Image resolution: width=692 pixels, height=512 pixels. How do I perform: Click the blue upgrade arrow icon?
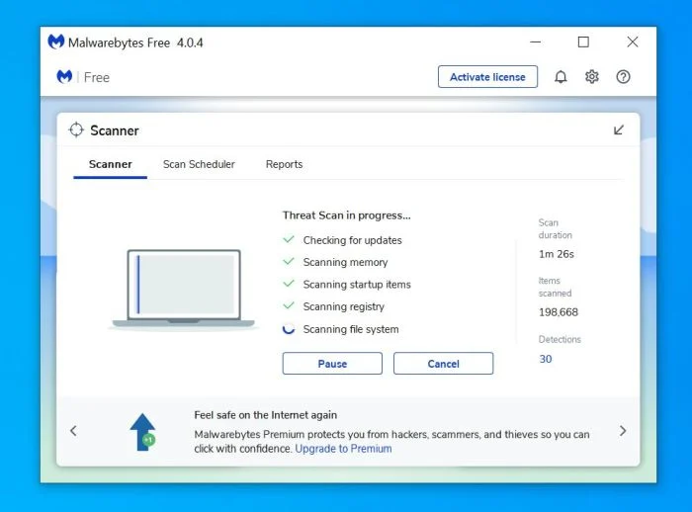pos(142,432)
